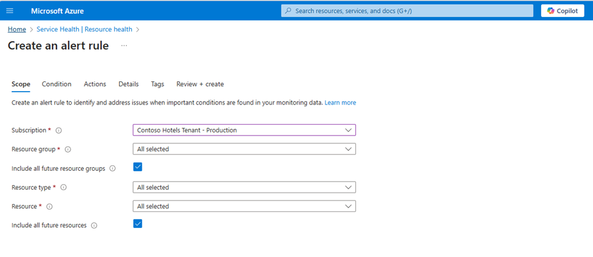Open the Resource group dropdown
The image size is (593, 257).
click(x=244, y=149)
